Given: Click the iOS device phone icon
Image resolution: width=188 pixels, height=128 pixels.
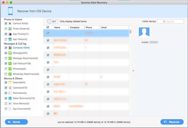Looking at the screenshot, I should [x=10, y=11].
